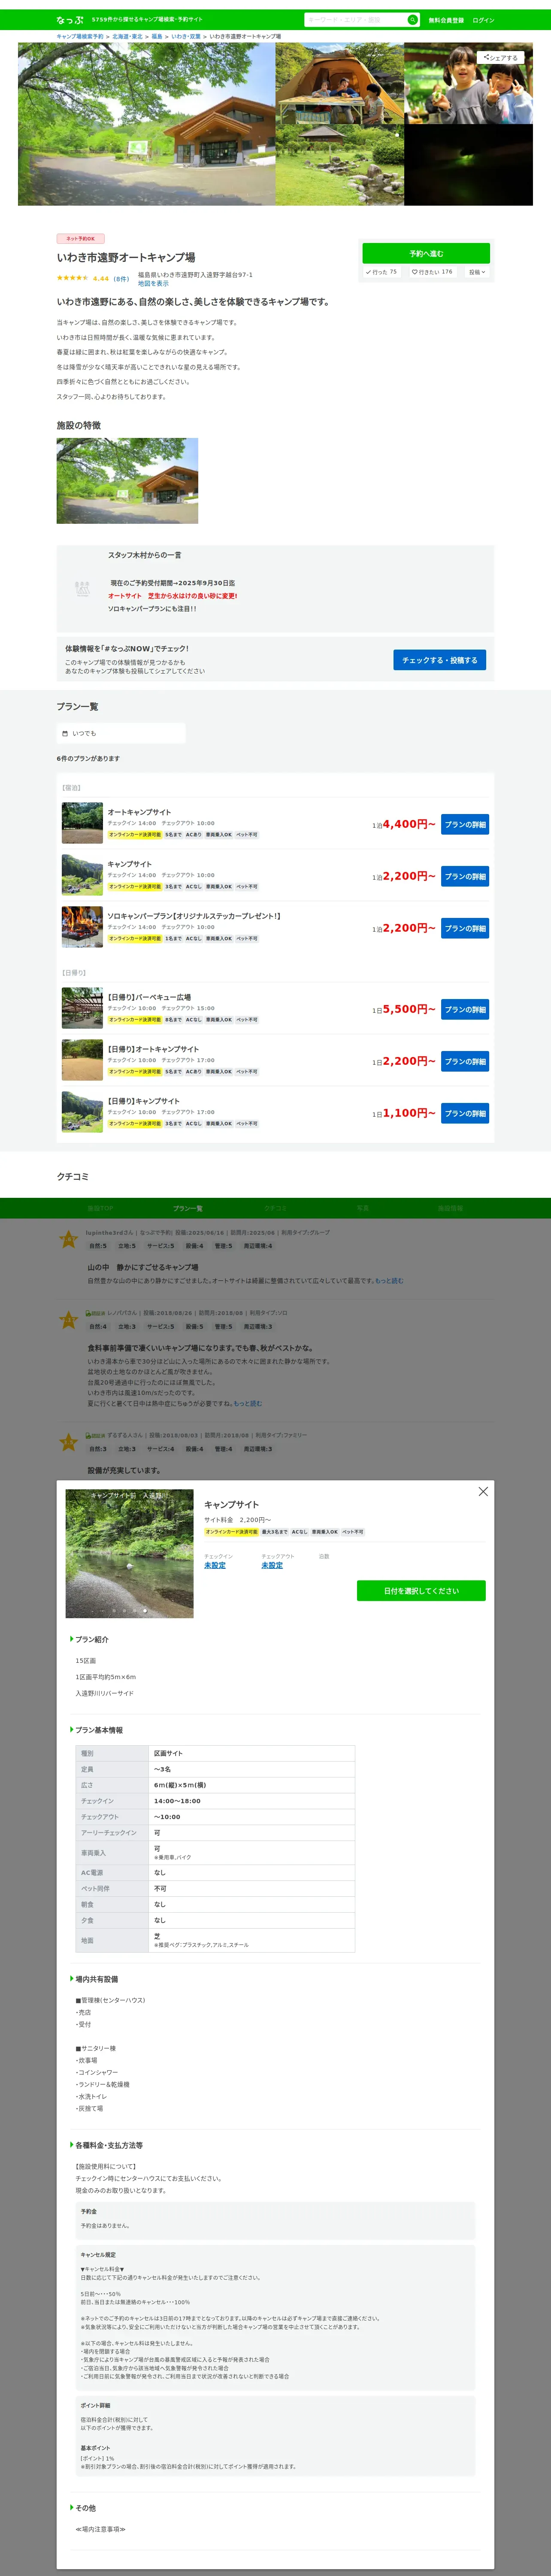This screenshot has height=2576, width=551.
Task: Toggle the 行った check counter
Action: point(381,272)
